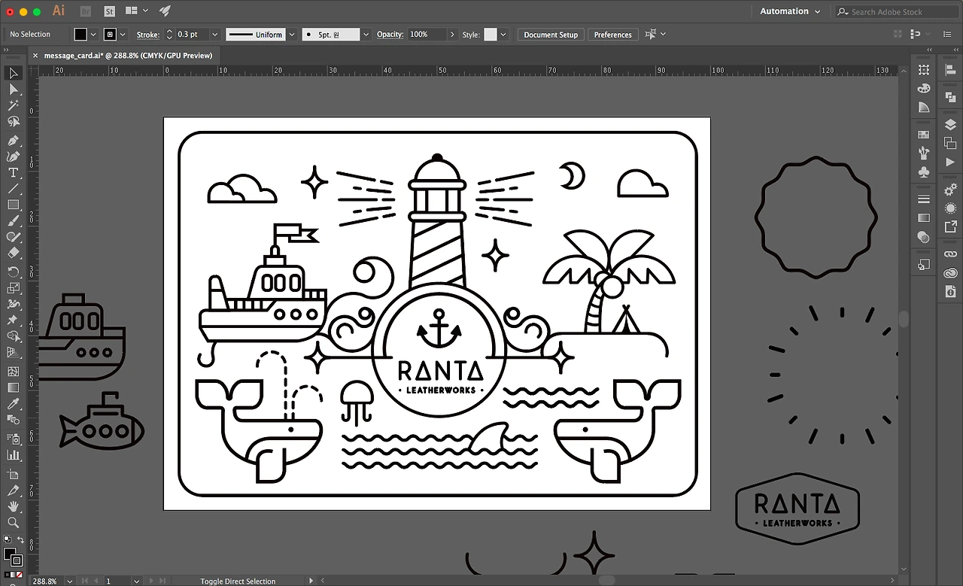Click the horizontal scrollbar thumb
This screenshot has width=963, height=586.
tap(606, 581)
